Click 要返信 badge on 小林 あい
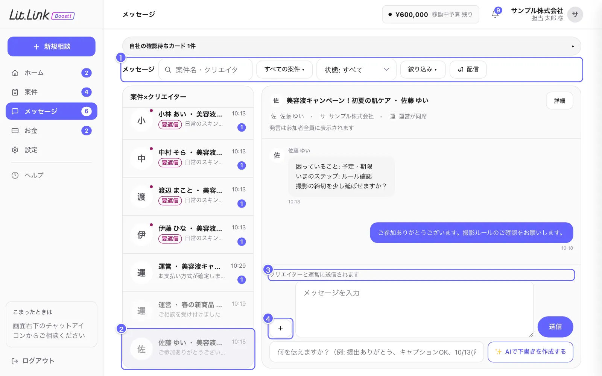This screenshot has width=602, height=376. (170, 124)
